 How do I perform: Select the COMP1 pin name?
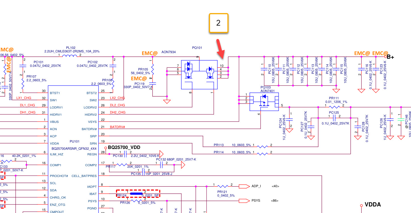point(55,165)
